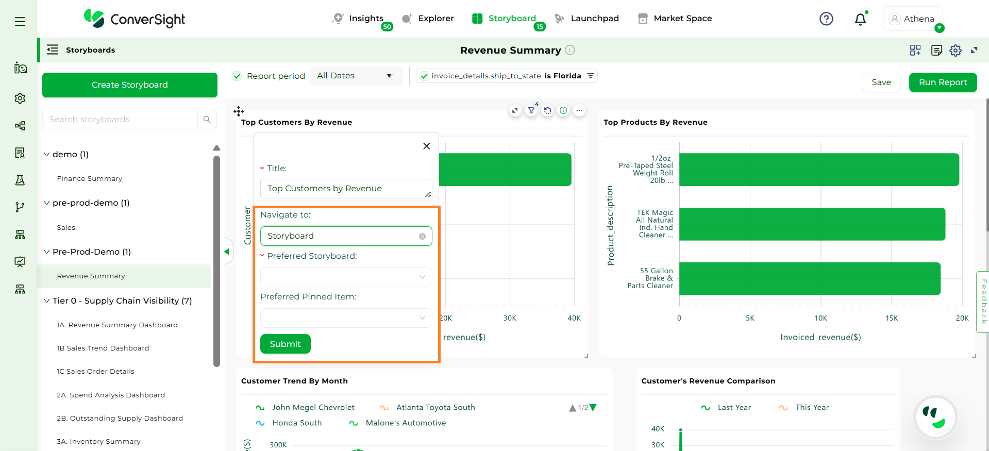Click the Run Report button
The image size is (989, 451).
pos(943,82)
